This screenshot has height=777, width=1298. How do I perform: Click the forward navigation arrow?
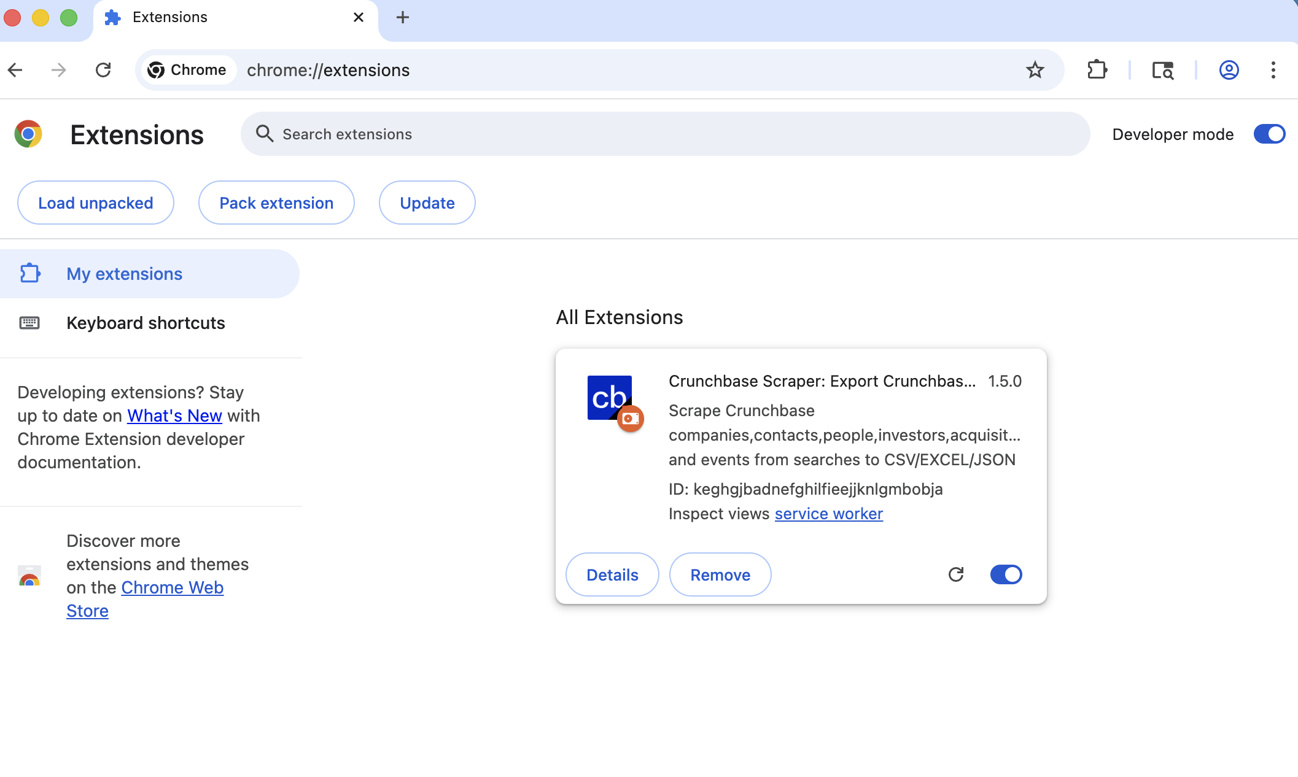pyautogui.click(x=58, y=70)
